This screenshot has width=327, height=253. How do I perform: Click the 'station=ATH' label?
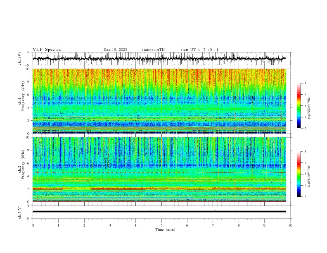point(153,50)
